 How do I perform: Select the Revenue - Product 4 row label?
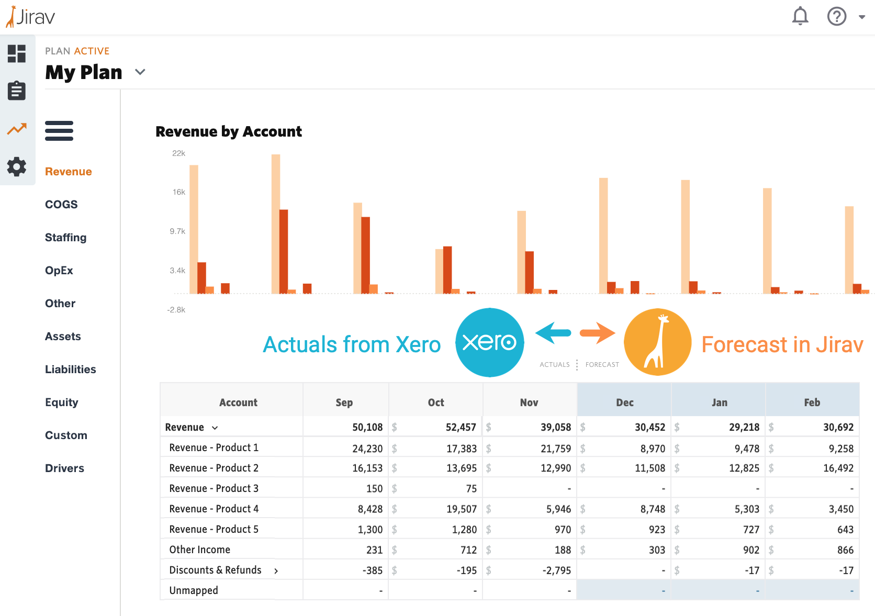214,509
